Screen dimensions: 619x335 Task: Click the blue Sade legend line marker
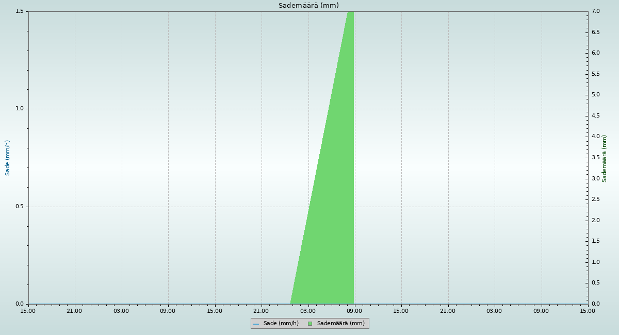pos(256,324)
